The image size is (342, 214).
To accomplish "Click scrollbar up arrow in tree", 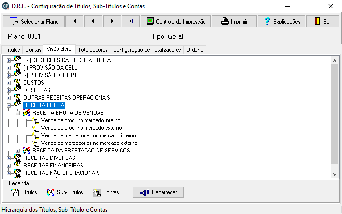I will [334, 61].
